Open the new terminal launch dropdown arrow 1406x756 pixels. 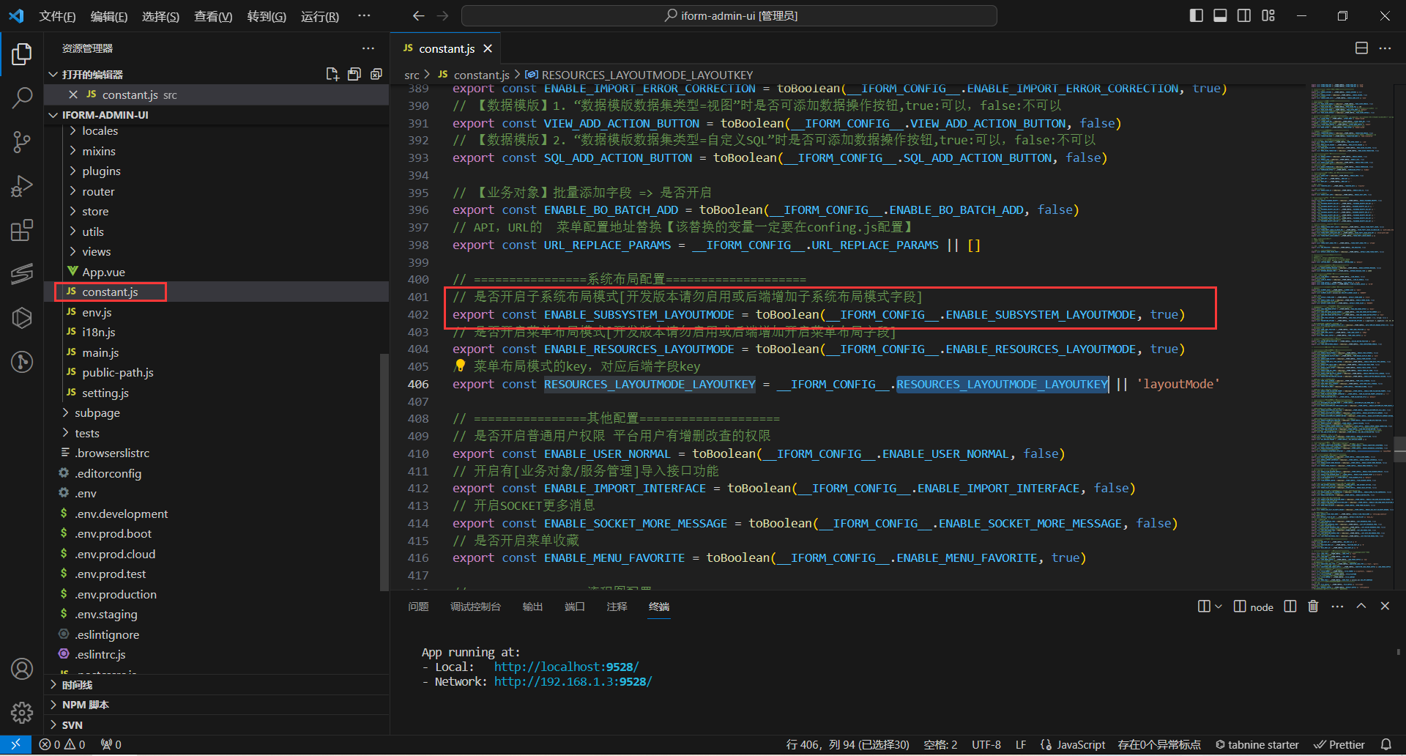coord(1219,607)
